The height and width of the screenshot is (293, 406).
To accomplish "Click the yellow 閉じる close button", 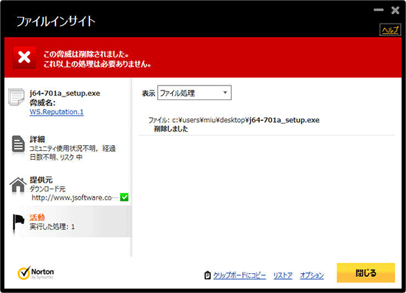I will pos(365,273).
